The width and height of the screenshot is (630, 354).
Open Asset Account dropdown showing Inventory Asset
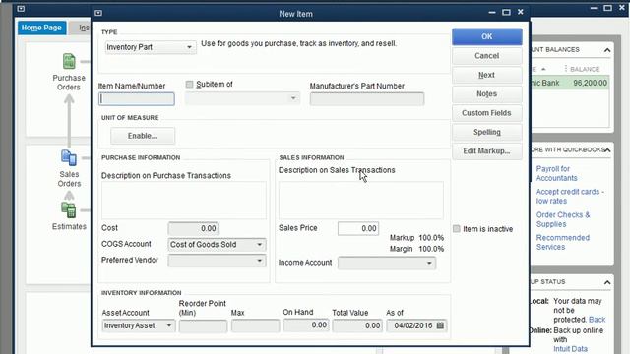[138, 325]
